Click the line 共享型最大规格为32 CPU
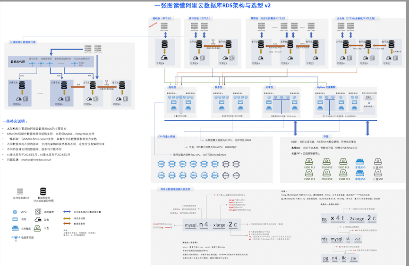409x266 pixels. [228, 140]
